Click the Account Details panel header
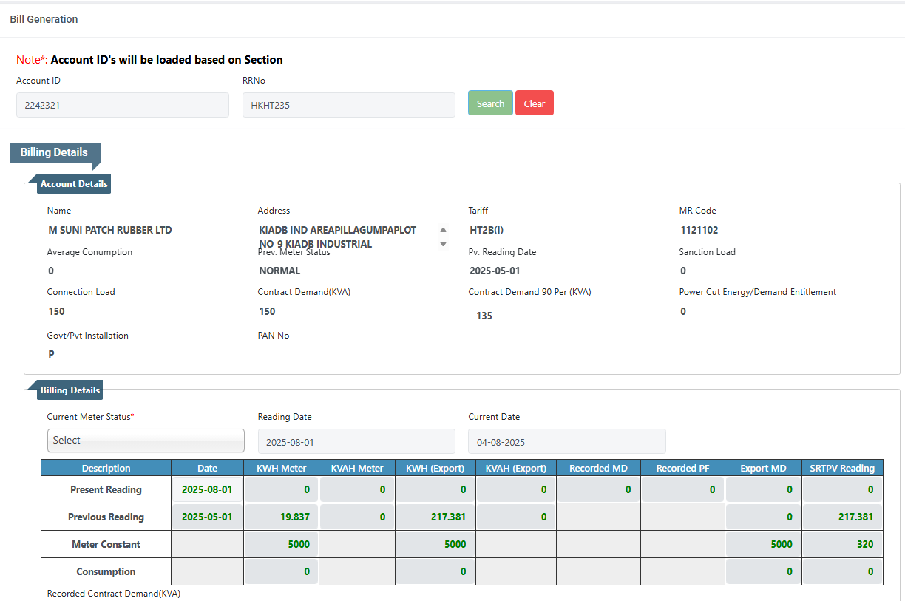Viewport: 905px width, 601px height. pos(73,184)
